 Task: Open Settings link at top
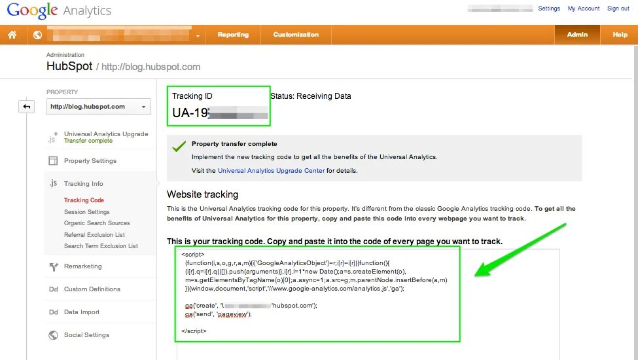coord(549,8)
